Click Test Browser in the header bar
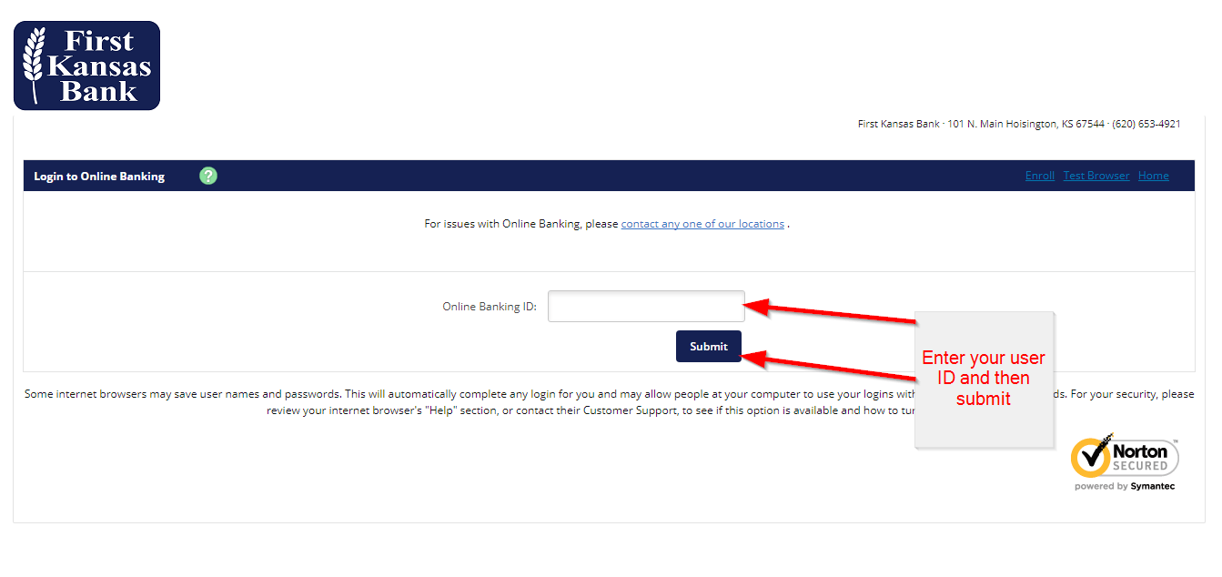This screenshot has height=577, width=1222. 1096,175
